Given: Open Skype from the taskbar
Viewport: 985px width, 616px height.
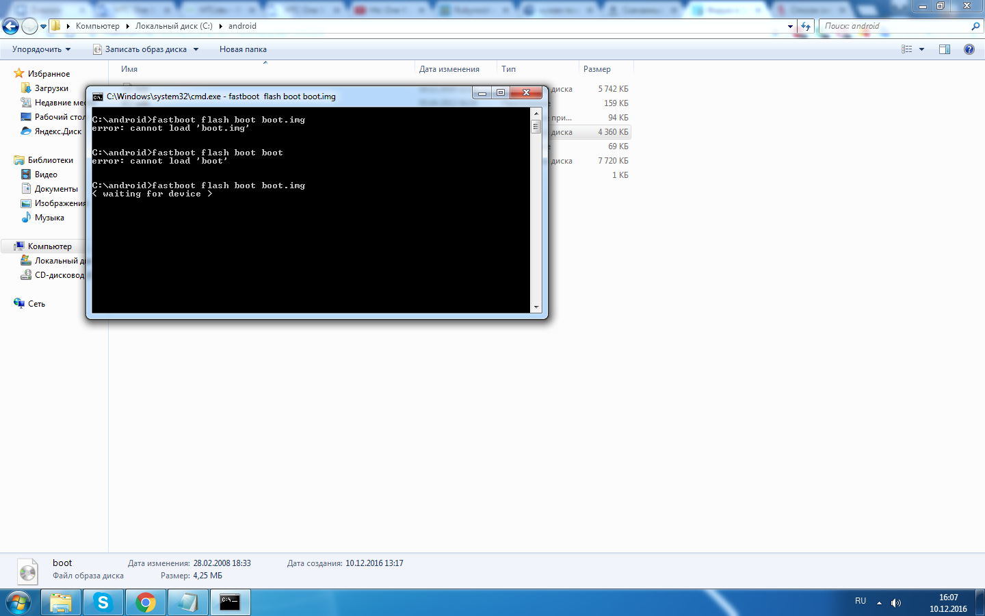Looking at the screenshot, I should point(103,602).
